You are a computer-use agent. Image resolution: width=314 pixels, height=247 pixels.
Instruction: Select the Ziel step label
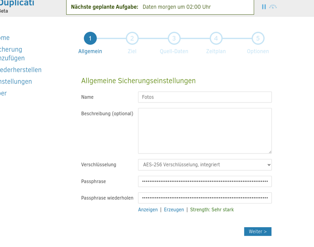coord(132,51)
